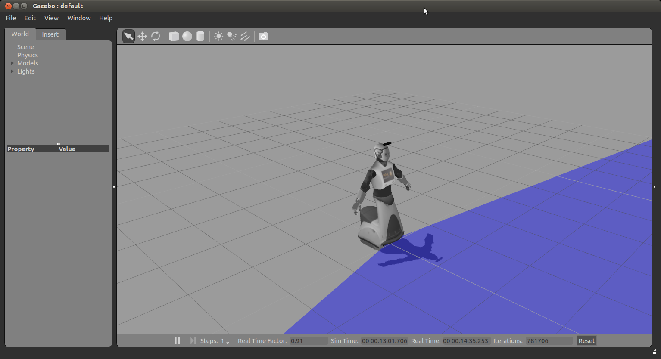Expand the Lights tree item
Viewport: 661px width, 359px height.
point(12,71)
